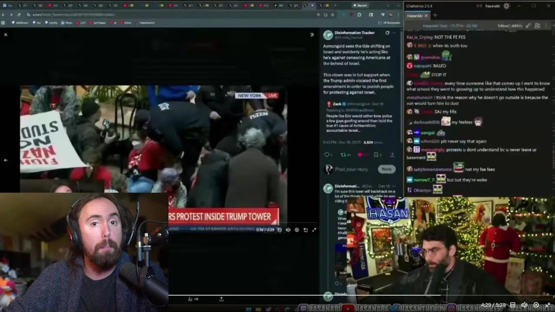Click username metalsunsuit in chat
555x312 pixels.
(420, 97)
